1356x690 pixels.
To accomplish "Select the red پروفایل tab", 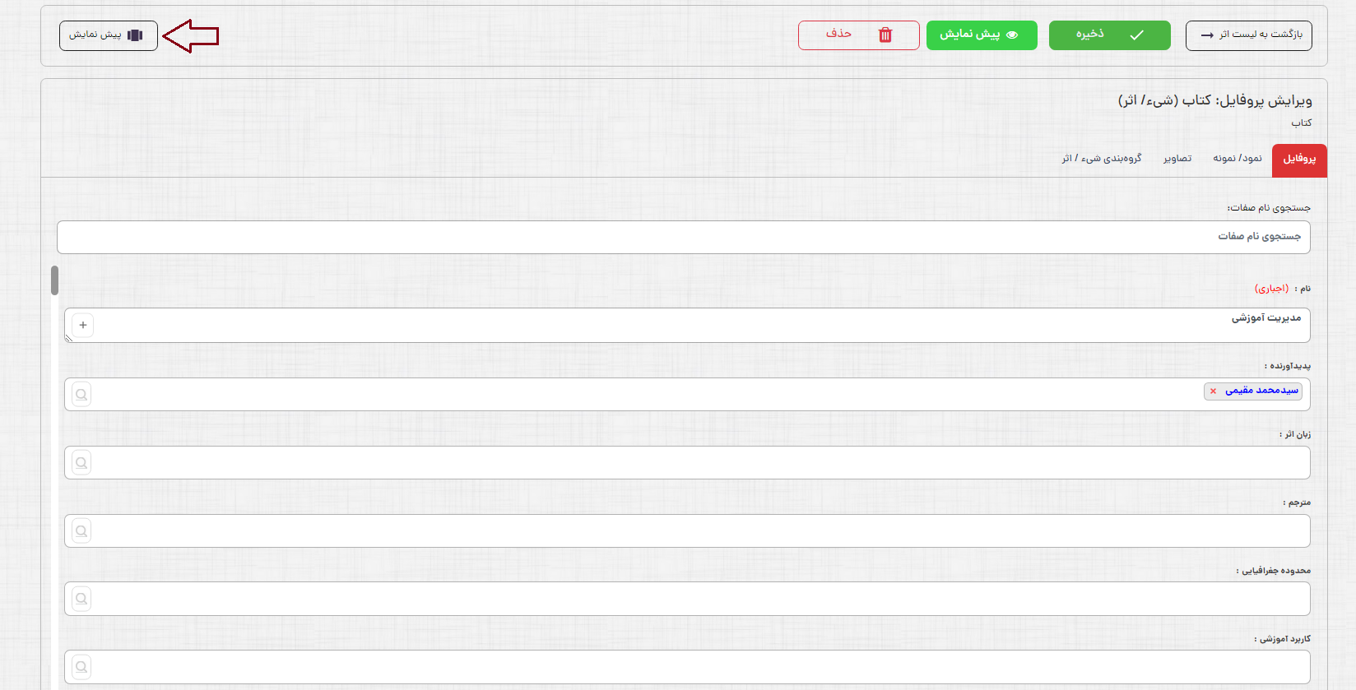I will point(1299,160).
